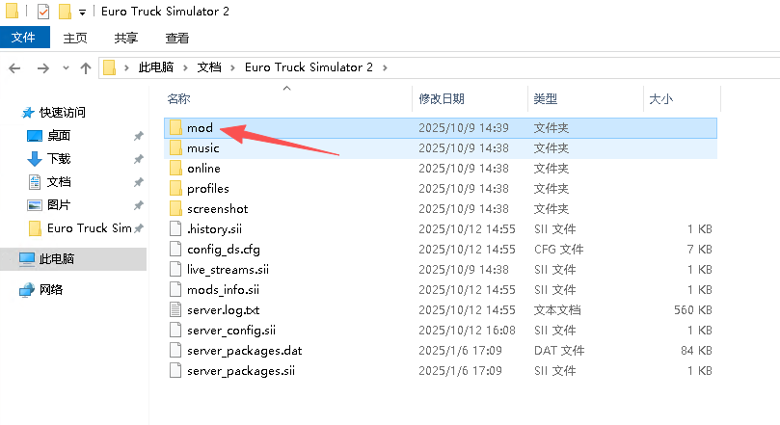Screen dimensions: 780x425
Task: Click 文档 in the address bar breadcrumb
Action: (x=209, y=67)
